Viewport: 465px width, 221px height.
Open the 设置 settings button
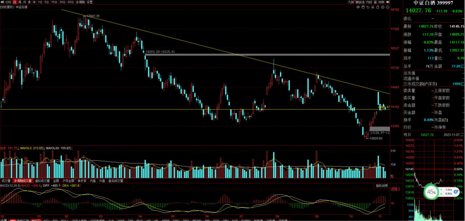[x=90, y=2]
